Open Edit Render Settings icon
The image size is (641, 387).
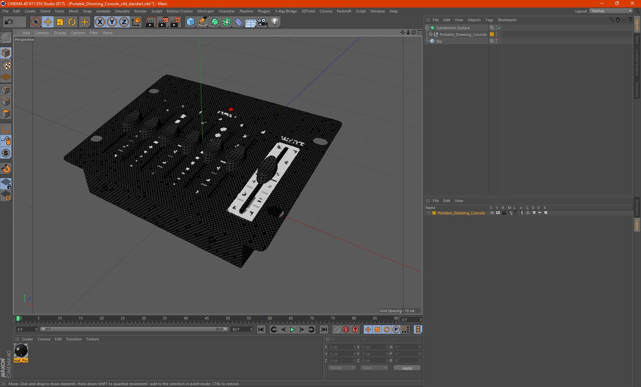click(175, 22)
